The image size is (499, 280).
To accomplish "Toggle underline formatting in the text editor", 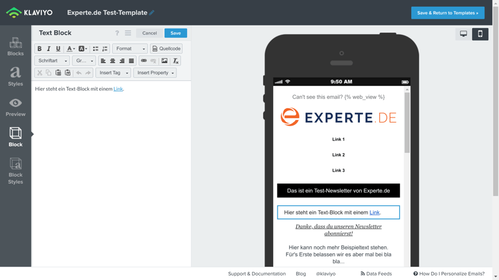I will (58, 49).
